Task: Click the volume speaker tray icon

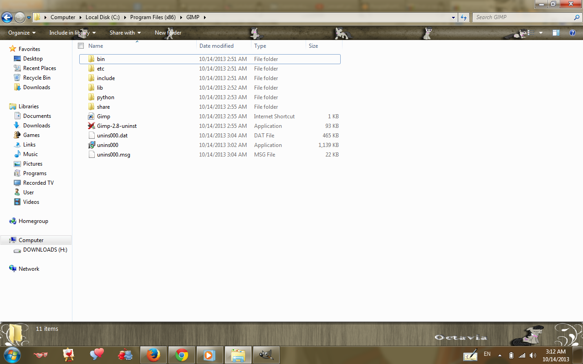Action: [532, 355]
